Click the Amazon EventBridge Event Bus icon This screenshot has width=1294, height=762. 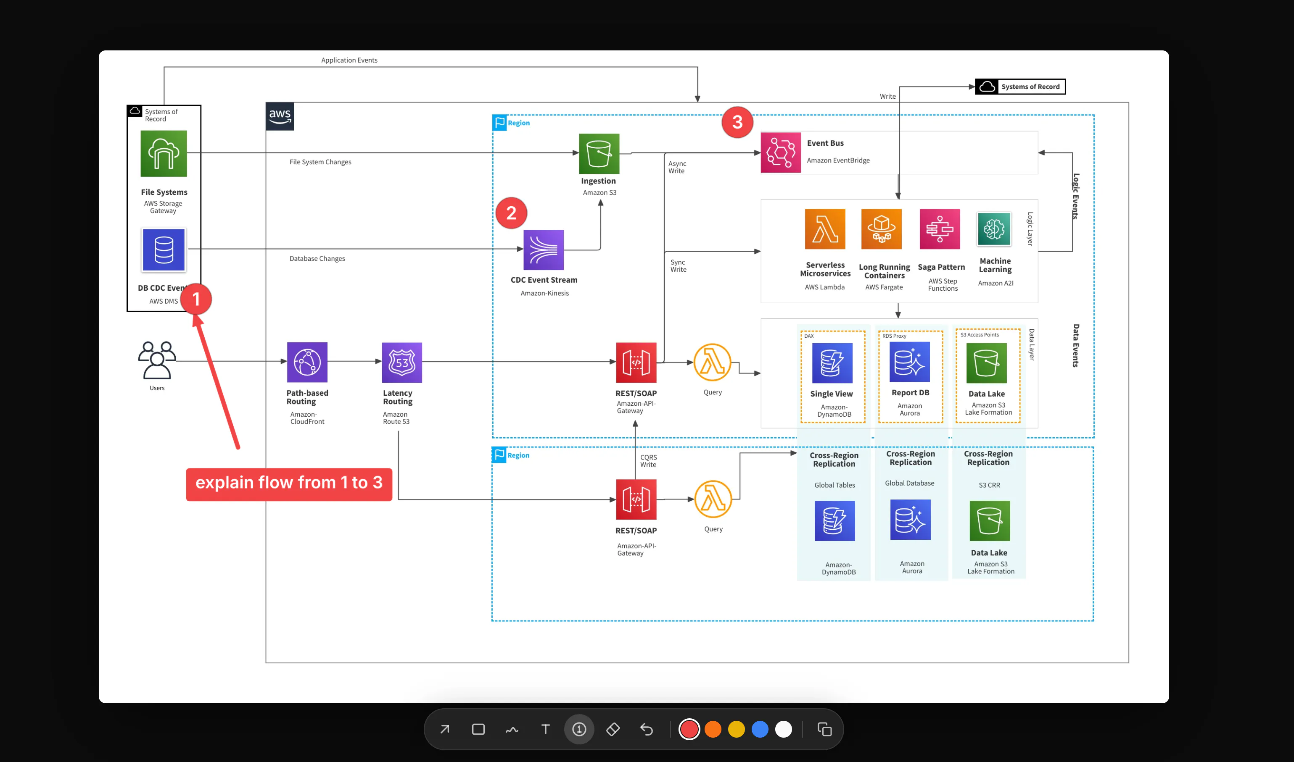coord(781,152)
